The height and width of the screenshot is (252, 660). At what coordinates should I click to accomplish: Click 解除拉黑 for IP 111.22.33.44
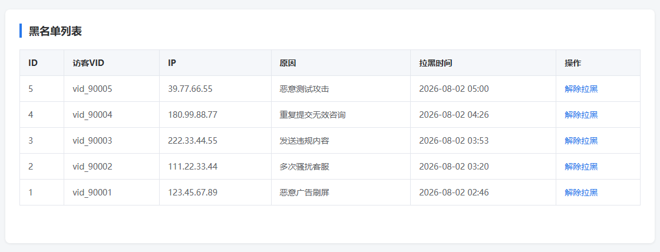click(x=581, y=167)
